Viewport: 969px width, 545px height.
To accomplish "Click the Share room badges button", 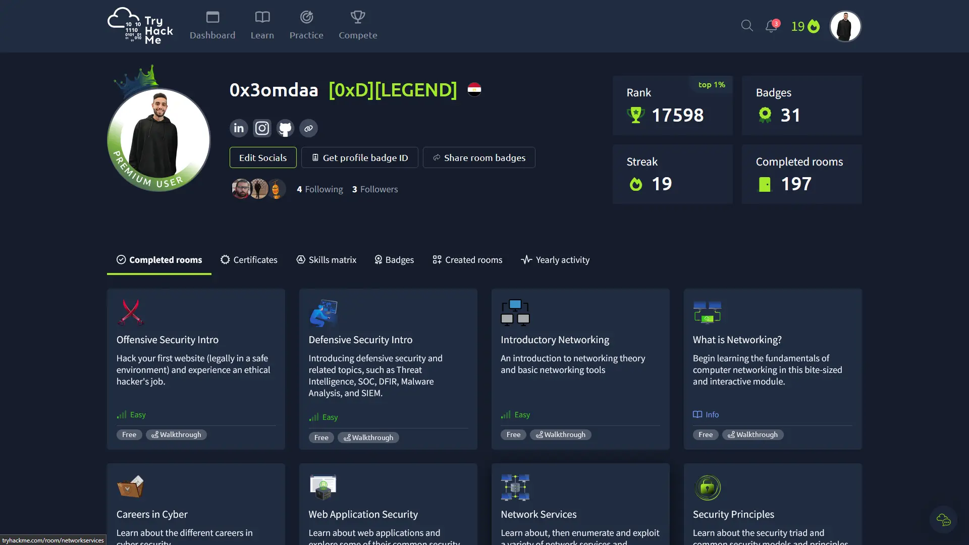I will pyautogui.click(x=479, y=157).
